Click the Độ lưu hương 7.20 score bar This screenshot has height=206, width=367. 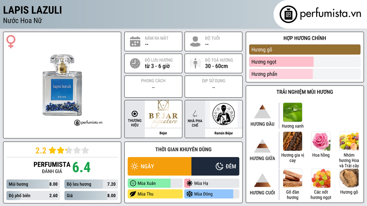pyautogui.click(x=91, y=184)
